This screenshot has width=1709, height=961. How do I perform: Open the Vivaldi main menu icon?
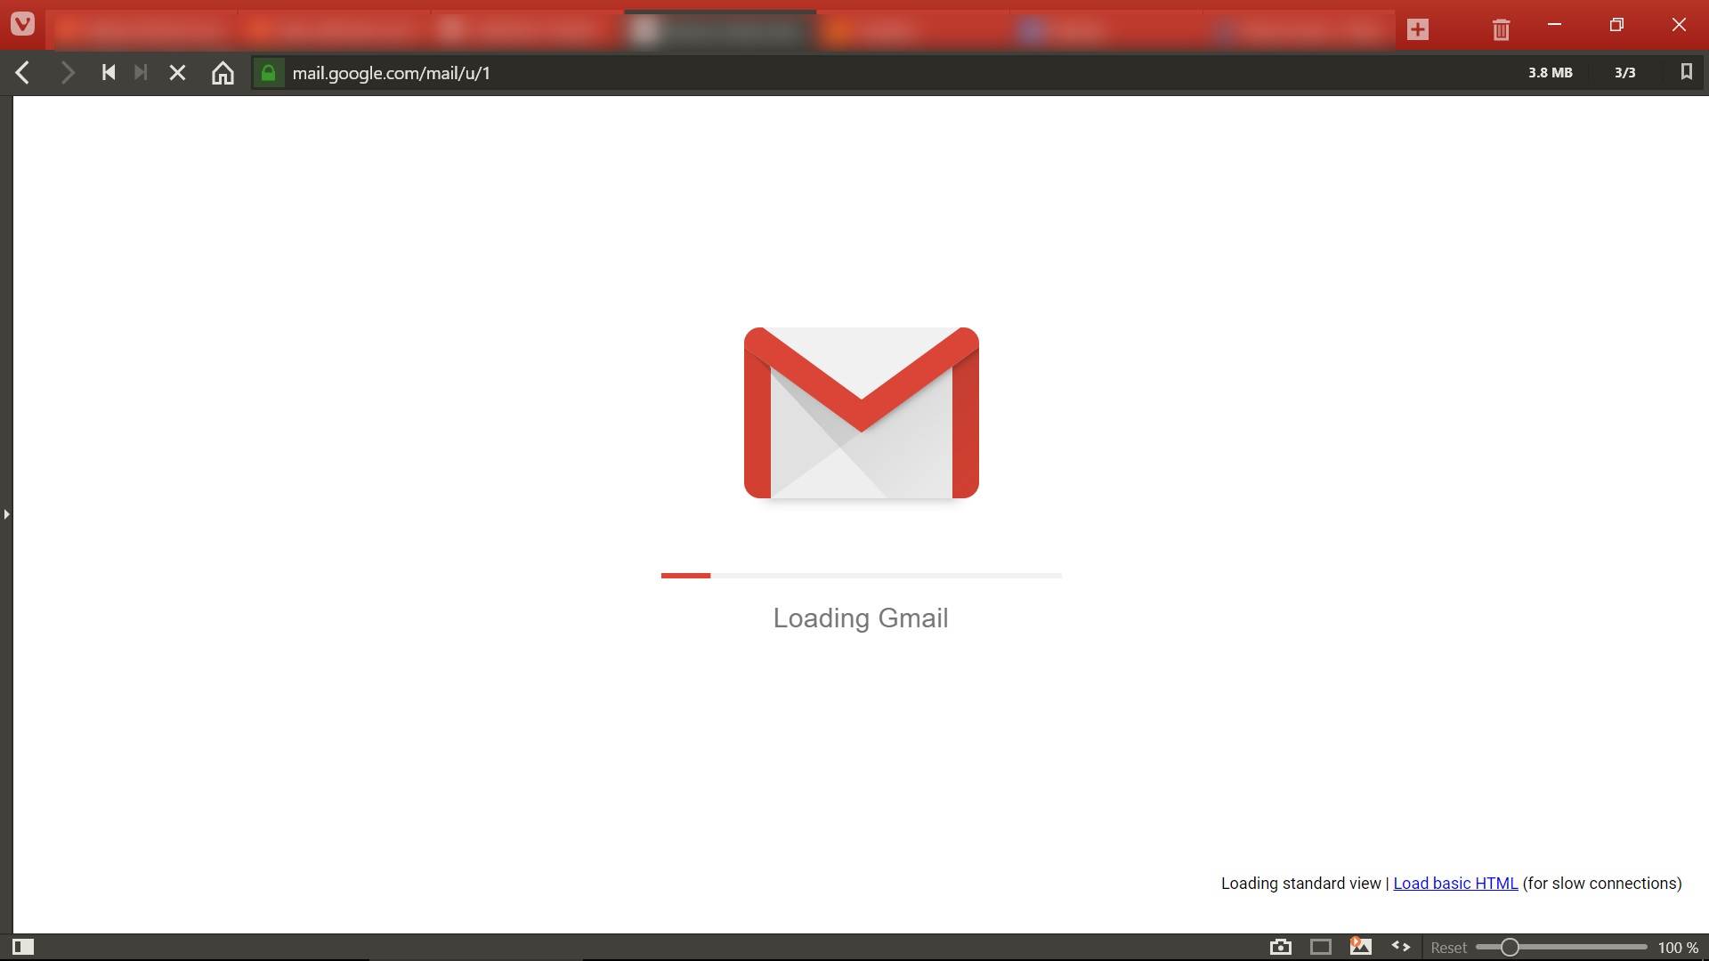click(x=22, y=24)
